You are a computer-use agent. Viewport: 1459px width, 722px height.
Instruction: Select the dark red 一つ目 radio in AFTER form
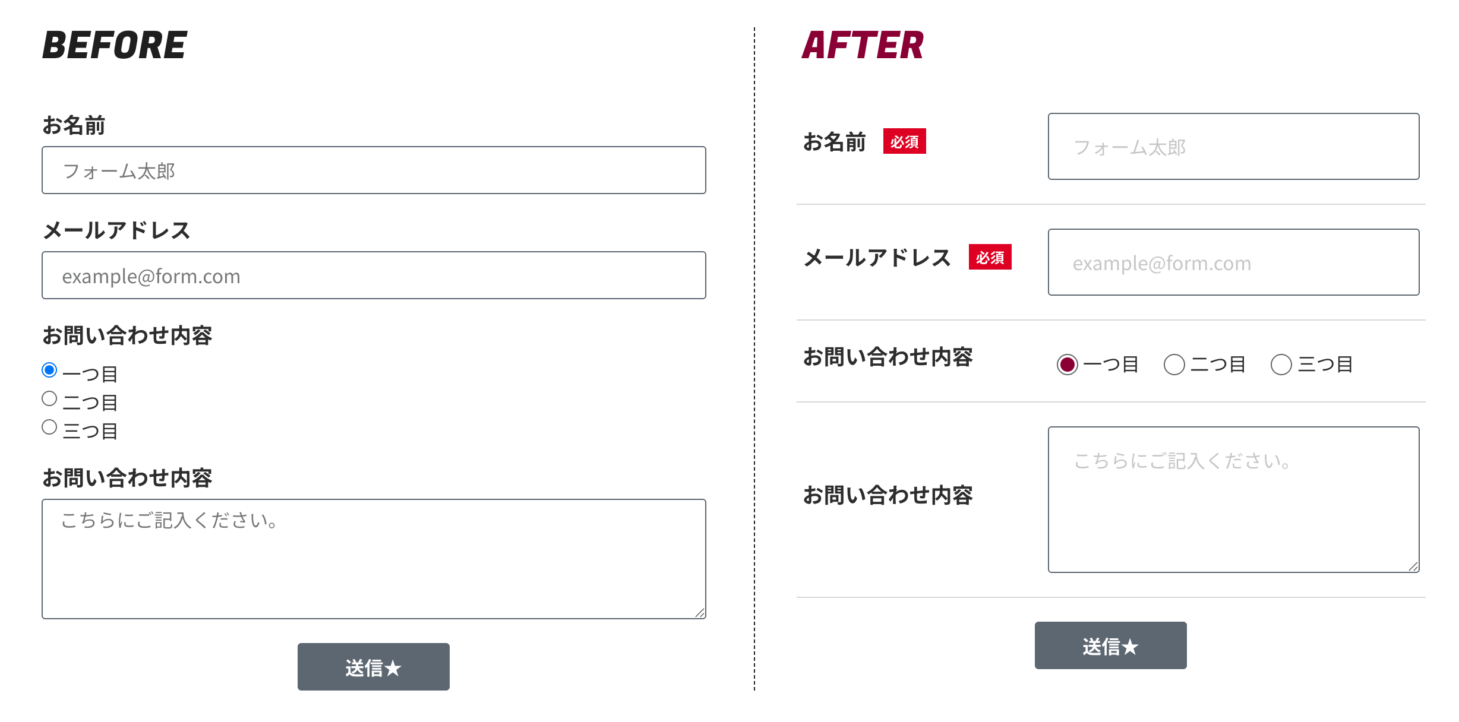(1067, 365)
